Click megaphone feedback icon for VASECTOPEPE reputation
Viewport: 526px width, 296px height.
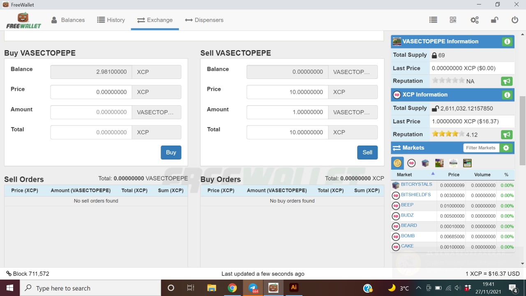coord(507,81)
